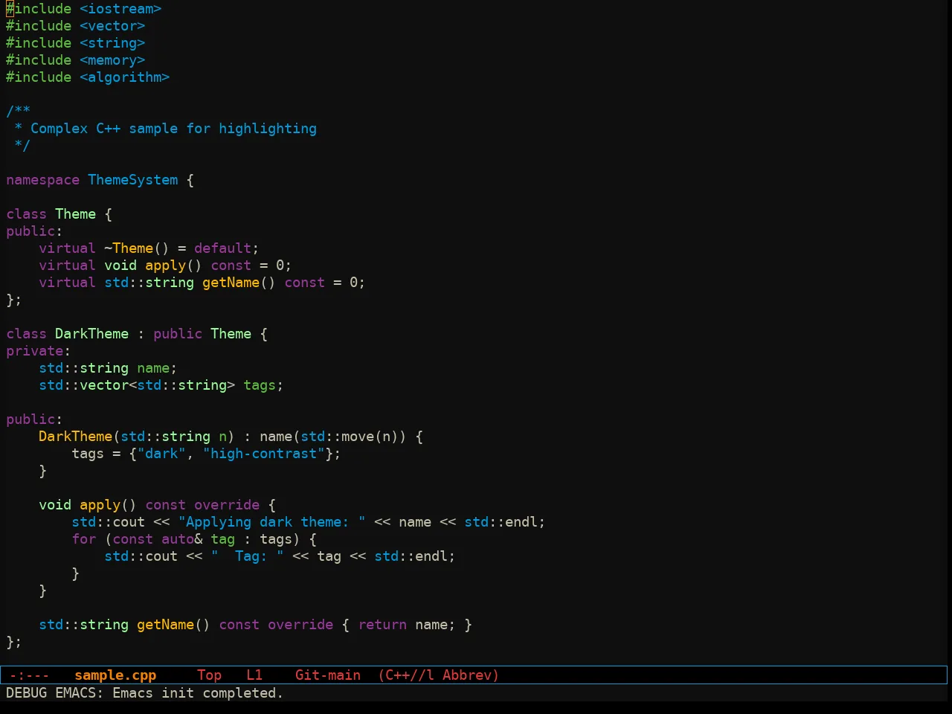Click the 'ThemeSystem' namespace name
Screen dimensions: 952x714
(133, 180)
